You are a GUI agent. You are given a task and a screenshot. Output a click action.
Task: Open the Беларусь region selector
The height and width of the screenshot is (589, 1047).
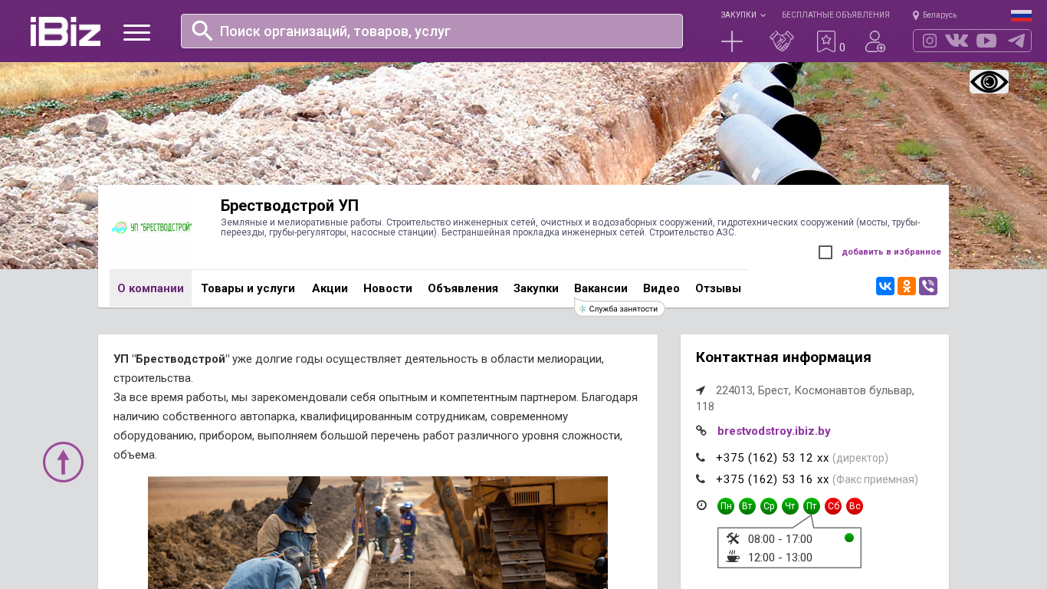(x=940, y=15)
